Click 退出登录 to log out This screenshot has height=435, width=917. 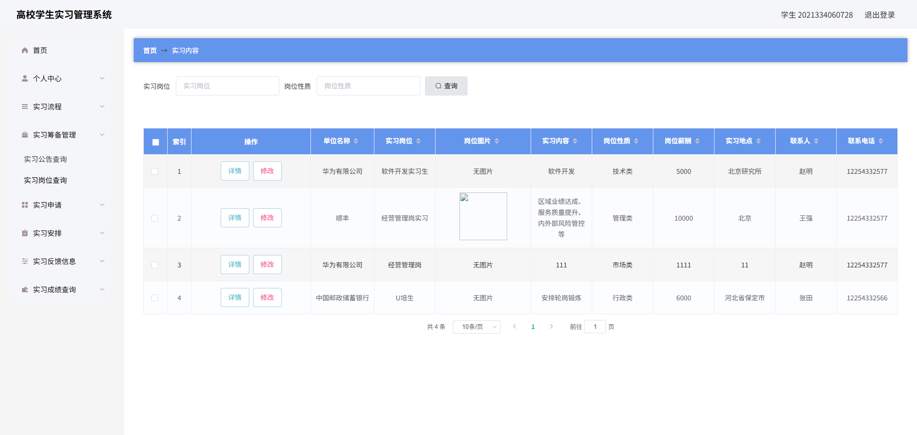click(880, 15)
